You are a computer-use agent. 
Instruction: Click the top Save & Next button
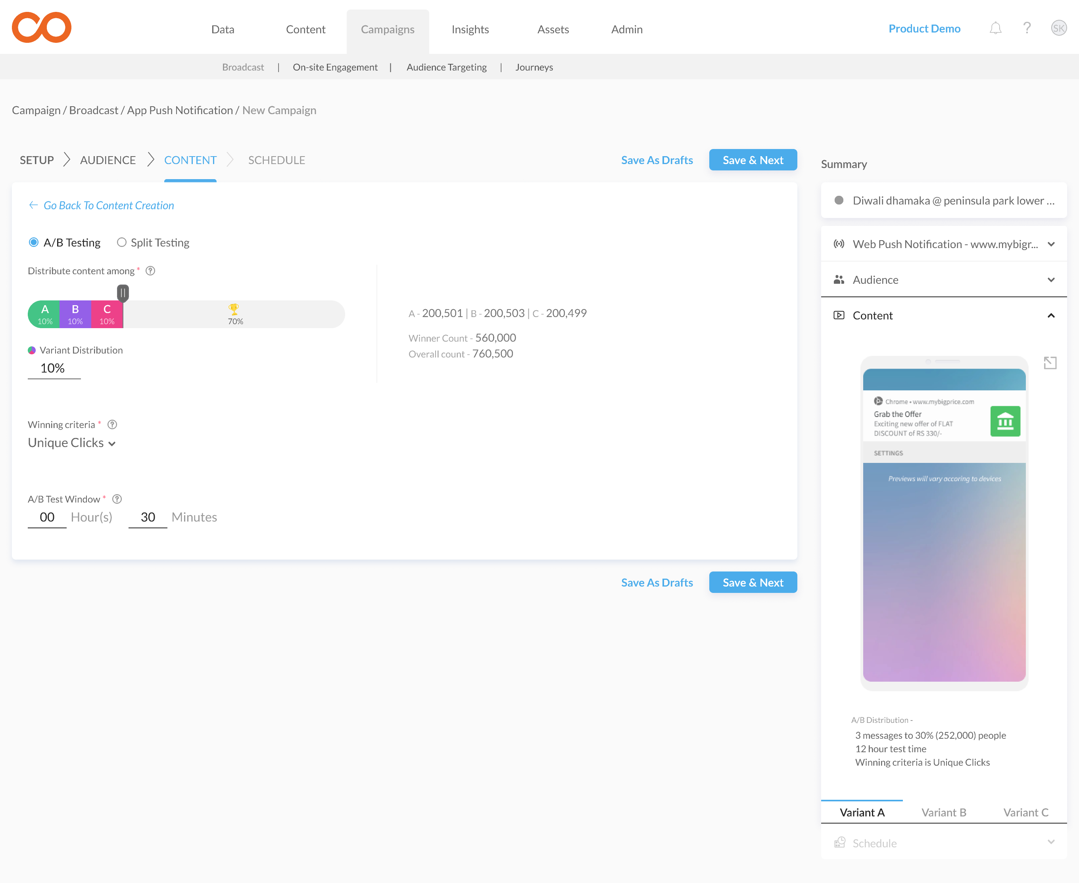[752, 160]
